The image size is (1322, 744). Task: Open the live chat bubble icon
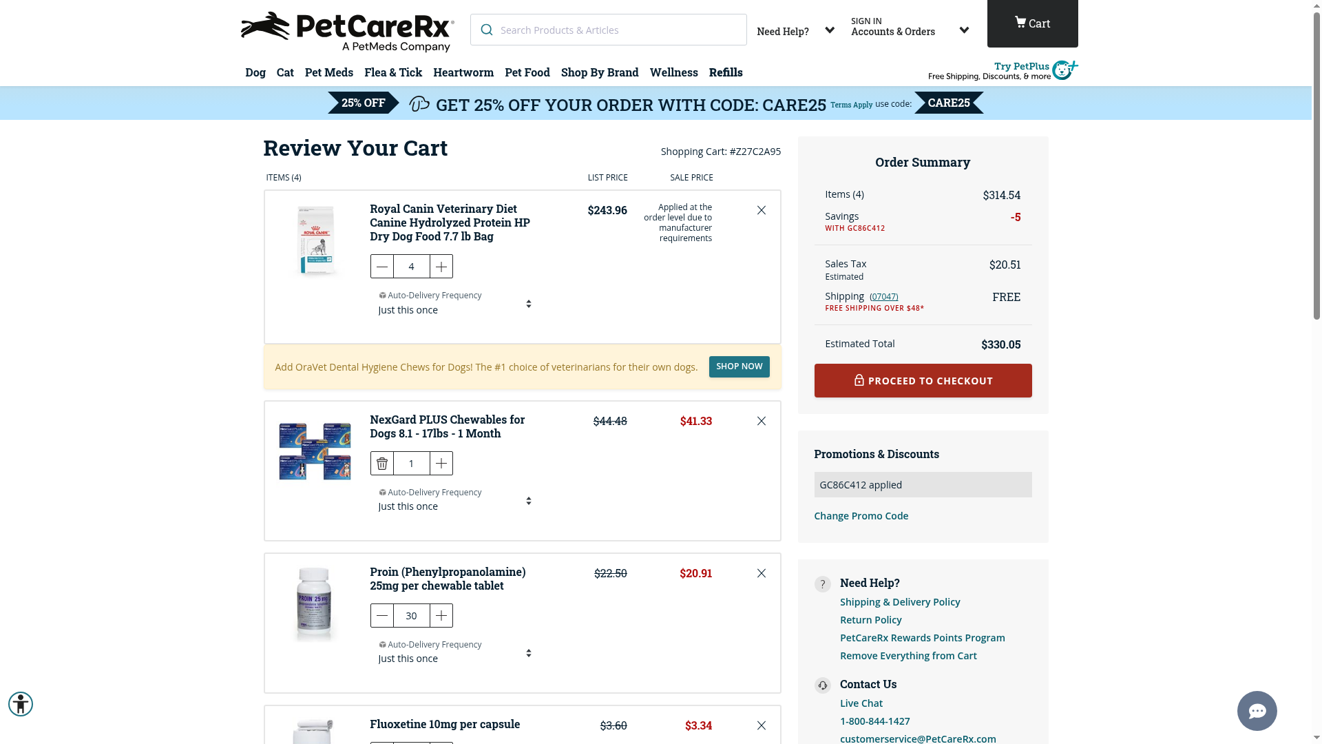(x=1257, y=710)
